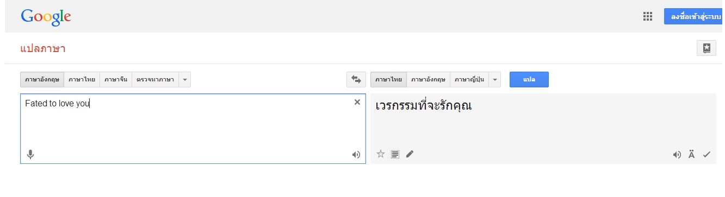Select ภาษาญี่ปุ่น as target language

(x=469, y=79)
